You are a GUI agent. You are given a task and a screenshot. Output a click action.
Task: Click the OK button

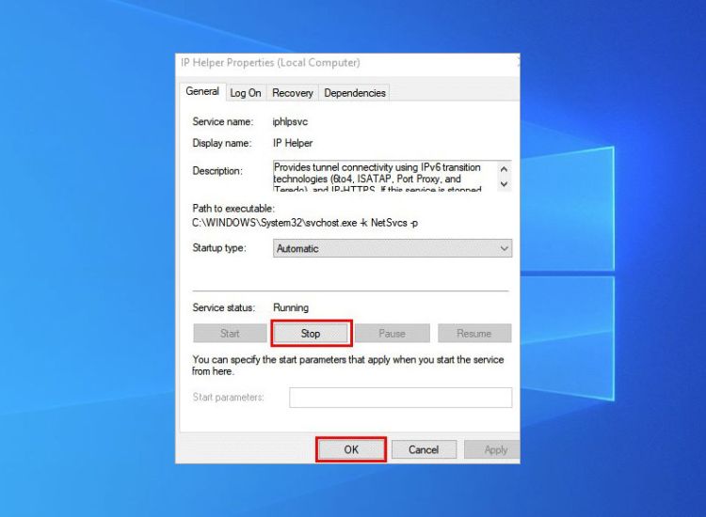point(350,450)
